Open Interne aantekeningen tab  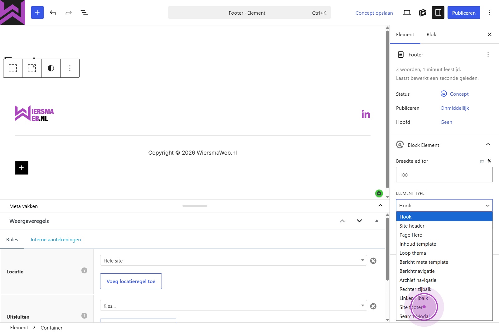56,239
